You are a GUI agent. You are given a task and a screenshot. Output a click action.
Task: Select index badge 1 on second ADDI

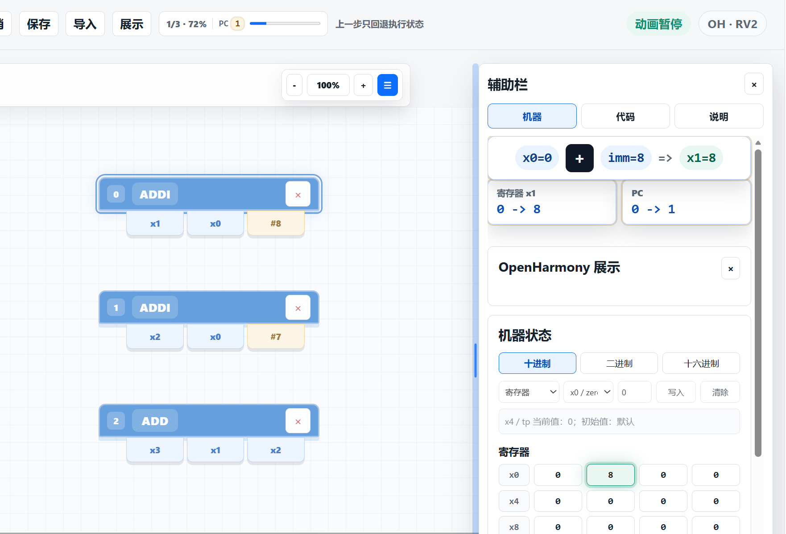click(116, 308)
